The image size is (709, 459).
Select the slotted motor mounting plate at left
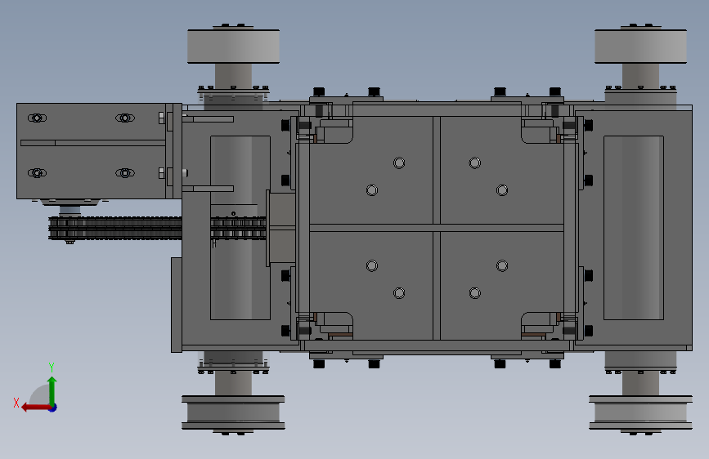click(x=92, y=151)
